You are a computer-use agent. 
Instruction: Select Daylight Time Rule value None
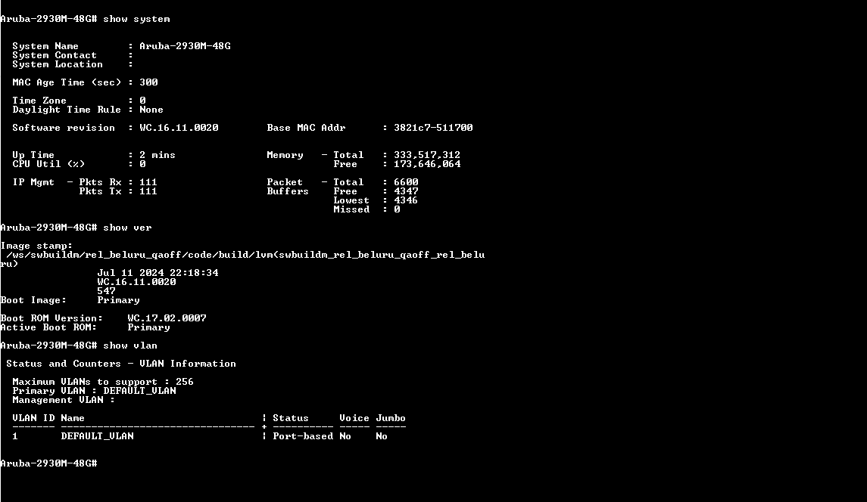click(151, 110)
